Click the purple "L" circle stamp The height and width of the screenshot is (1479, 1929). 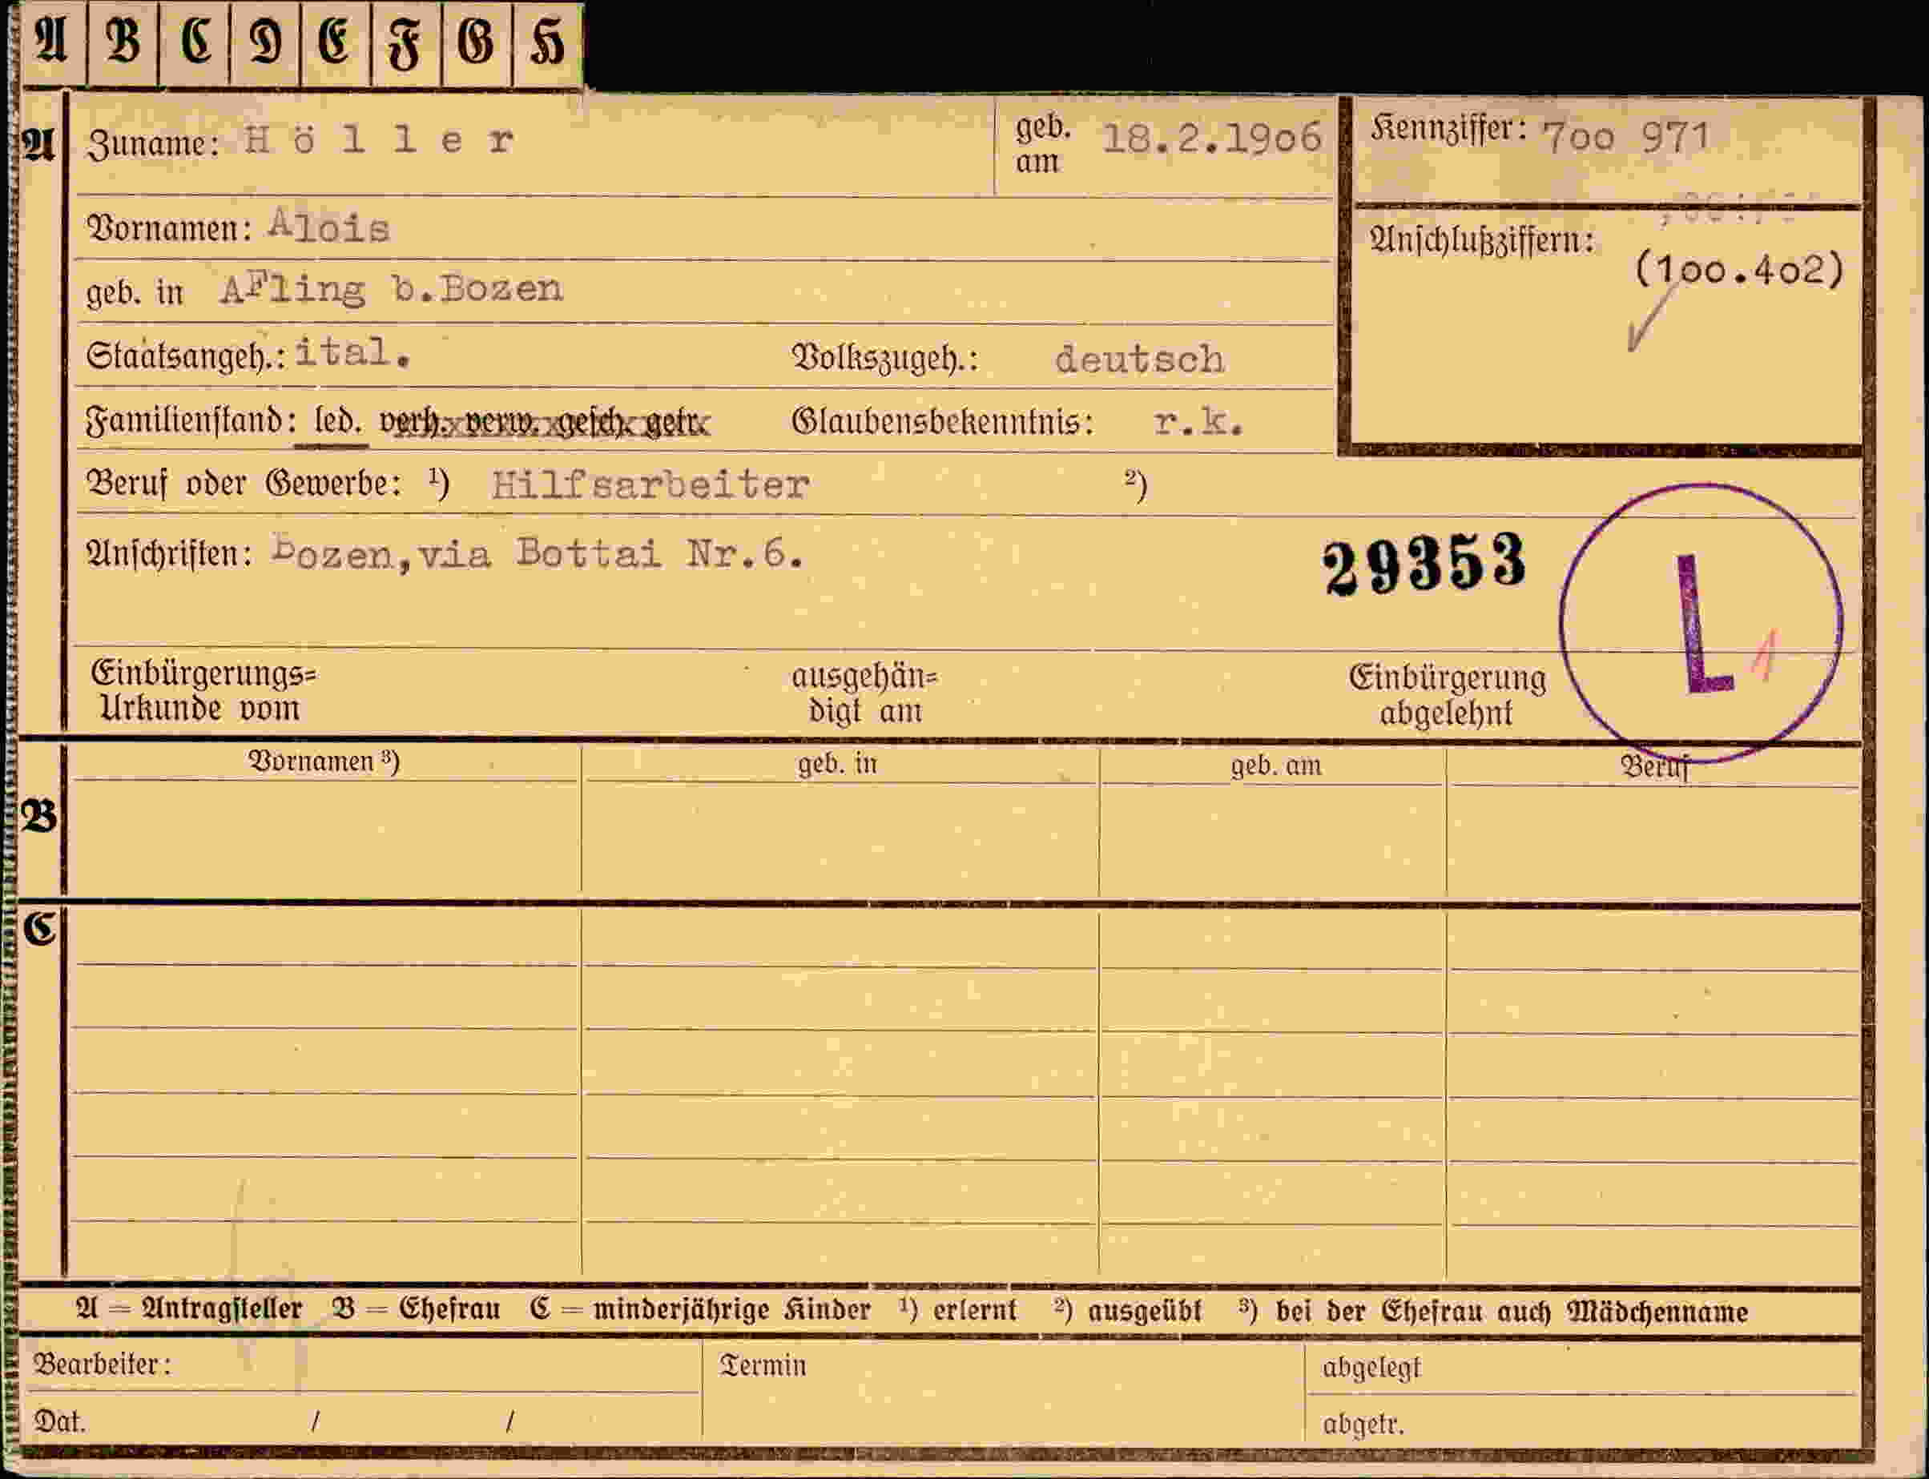[1701, 622]
